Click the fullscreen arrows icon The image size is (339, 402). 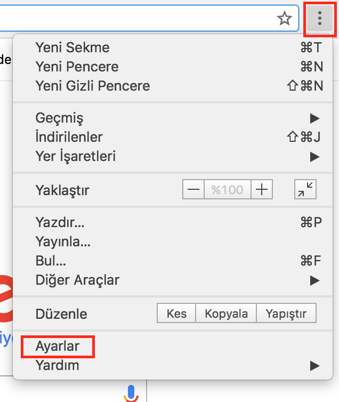click(x=305, y=189)
